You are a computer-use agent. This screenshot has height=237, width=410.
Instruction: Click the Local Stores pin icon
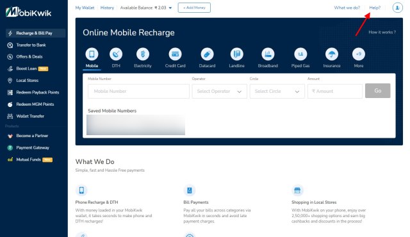10,81
